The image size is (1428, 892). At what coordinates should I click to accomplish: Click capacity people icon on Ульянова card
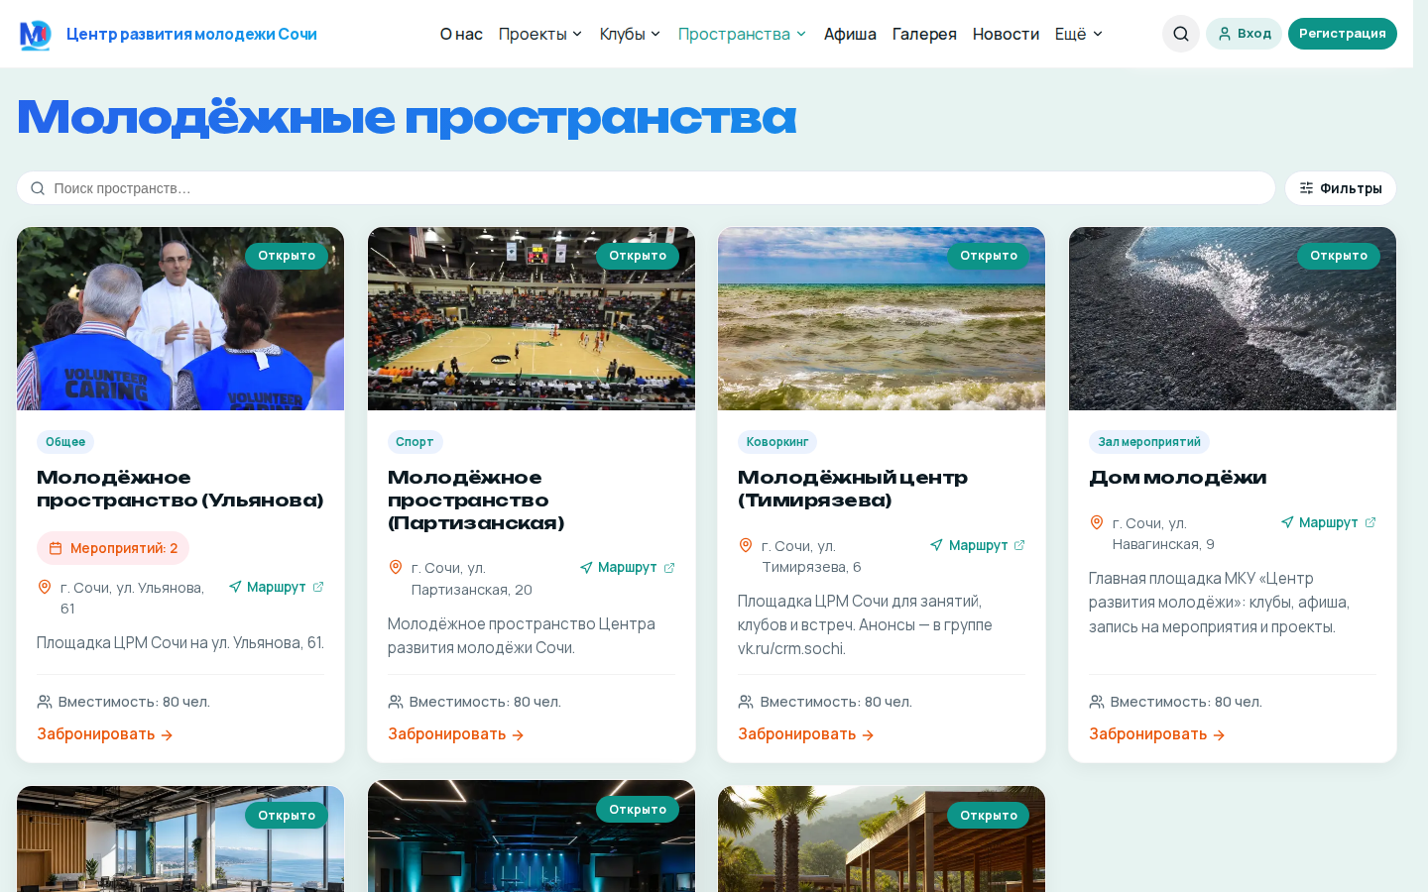pos(45,702)
